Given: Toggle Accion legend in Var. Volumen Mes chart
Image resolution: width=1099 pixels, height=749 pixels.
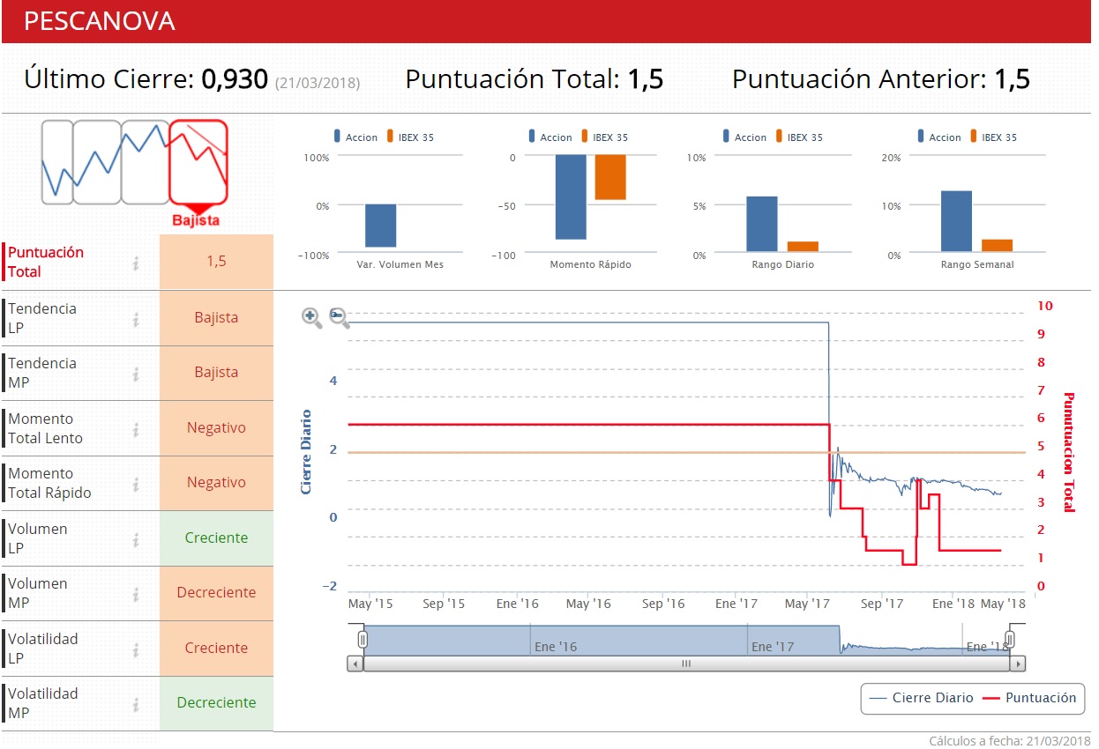Looking at the screenshot, I should [x=355, y=137].
